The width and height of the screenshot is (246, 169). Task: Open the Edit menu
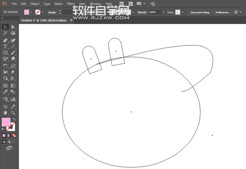click(23, 4)
